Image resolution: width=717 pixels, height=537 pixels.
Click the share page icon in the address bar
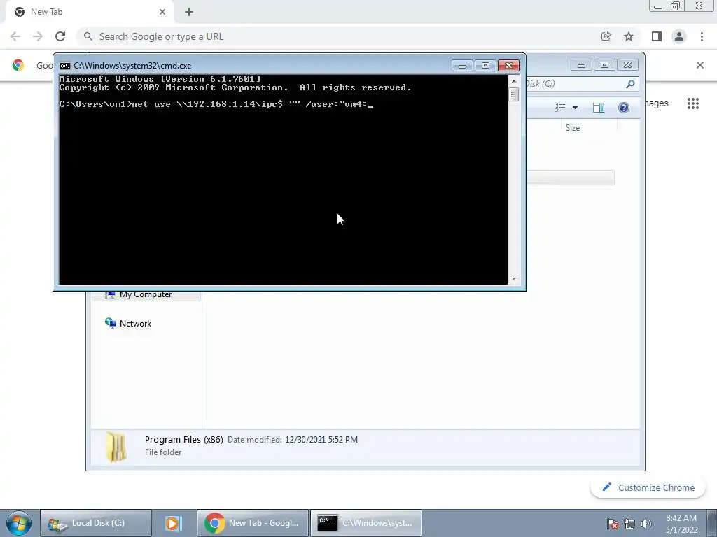(x=606, y=36)
